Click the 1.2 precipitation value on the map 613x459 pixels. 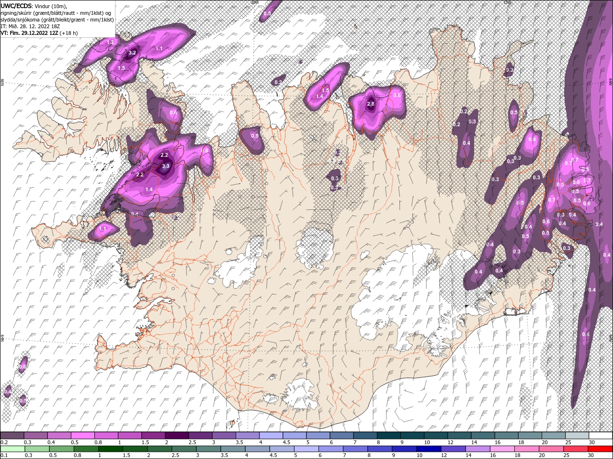(110, 43)
